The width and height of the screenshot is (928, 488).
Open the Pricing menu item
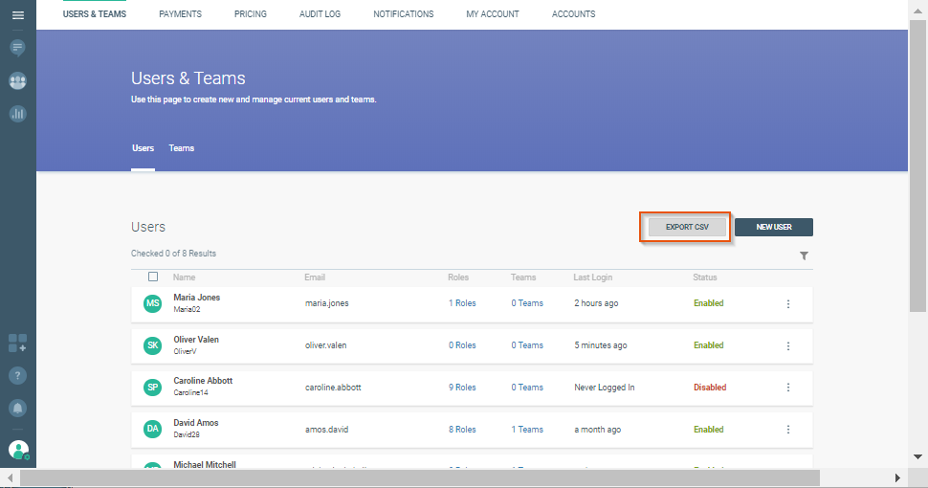click(x=251, y=14)
